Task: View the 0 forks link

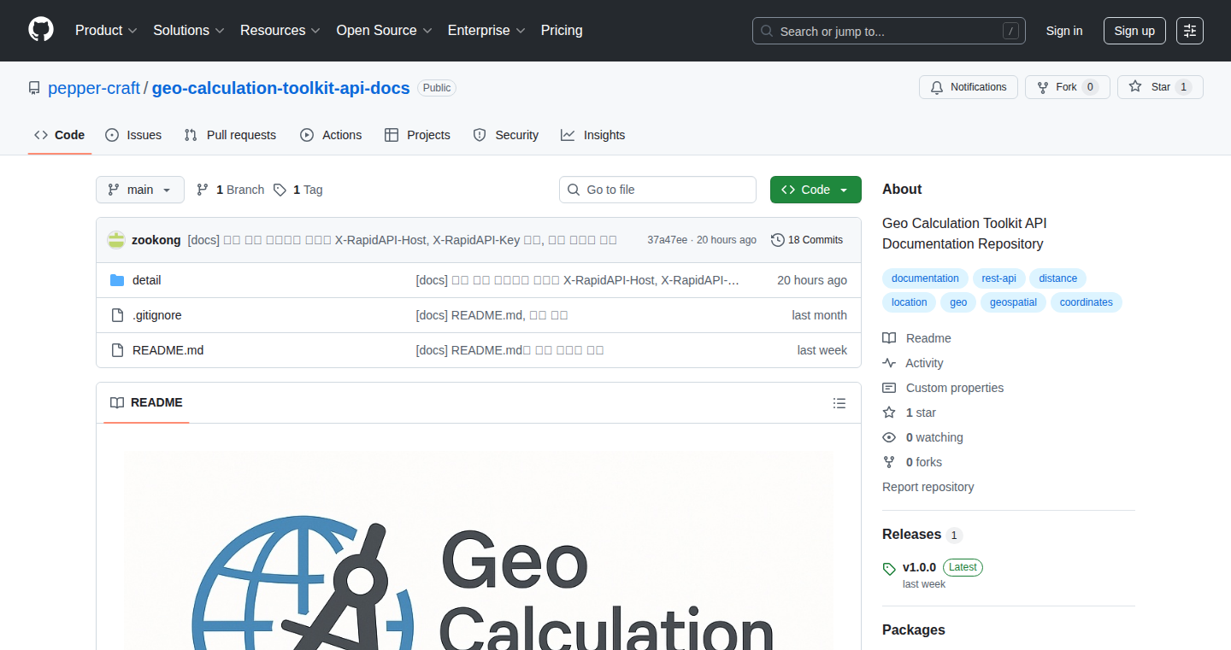Action: [x=912, y=462]
